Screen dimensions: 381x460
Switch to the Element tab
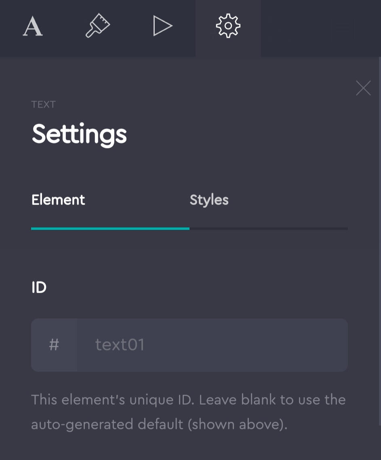[58, 200]
